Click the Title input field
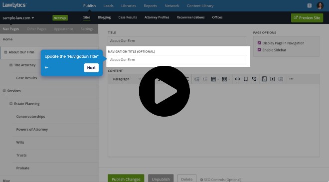This screenshot has width=329, height=182. pos(177,41)
